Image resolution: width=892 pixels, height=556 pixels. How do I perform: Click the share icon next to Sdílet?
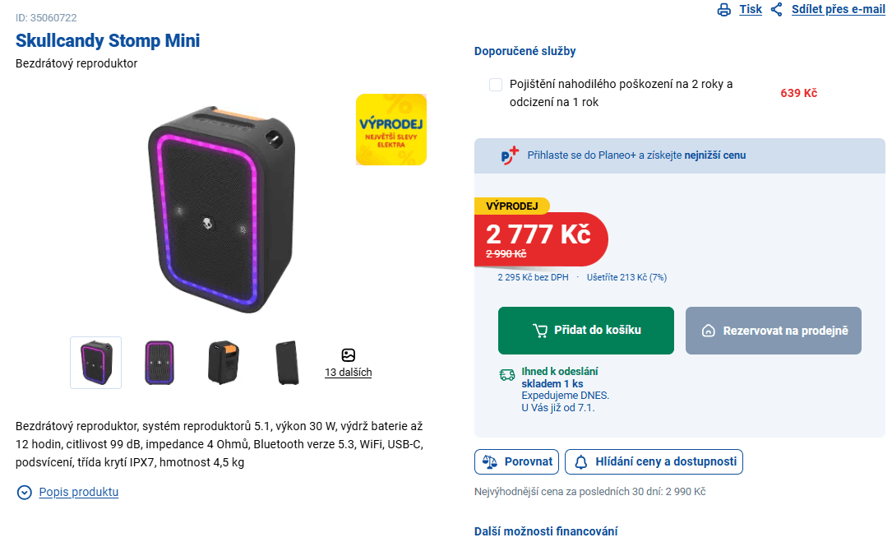776,9
